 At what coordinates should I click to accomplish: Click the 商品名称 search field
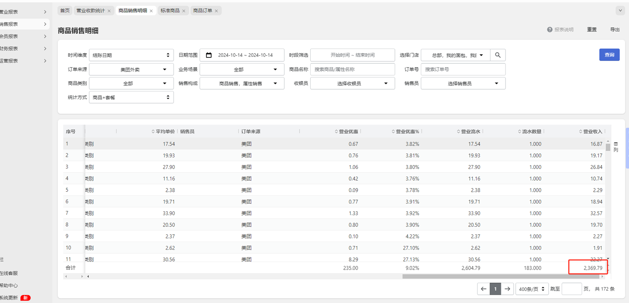coord(353,70)
